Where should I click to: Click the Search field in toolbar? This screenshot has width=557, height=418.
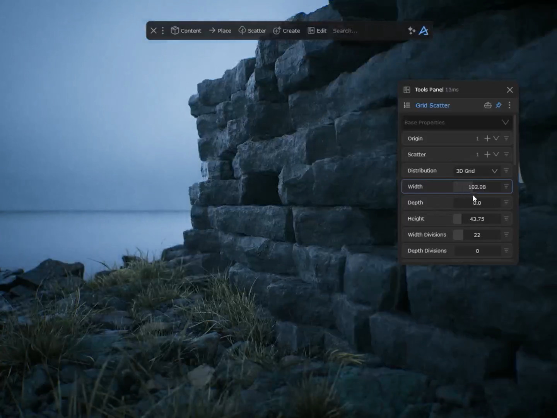[x=364, y=31]
